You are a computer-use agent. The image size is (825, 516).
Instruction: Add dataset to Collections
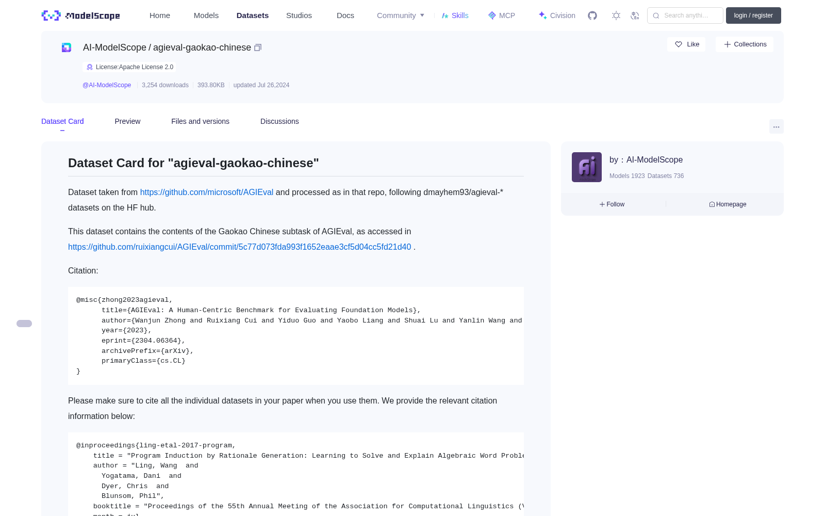point(745,44)
